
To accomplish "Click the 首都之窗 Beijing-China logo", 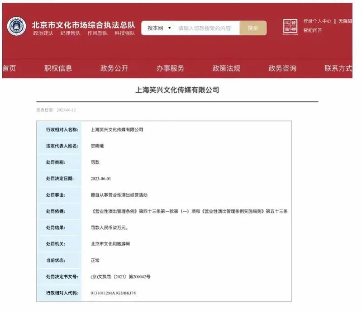I will click(290, 27).
